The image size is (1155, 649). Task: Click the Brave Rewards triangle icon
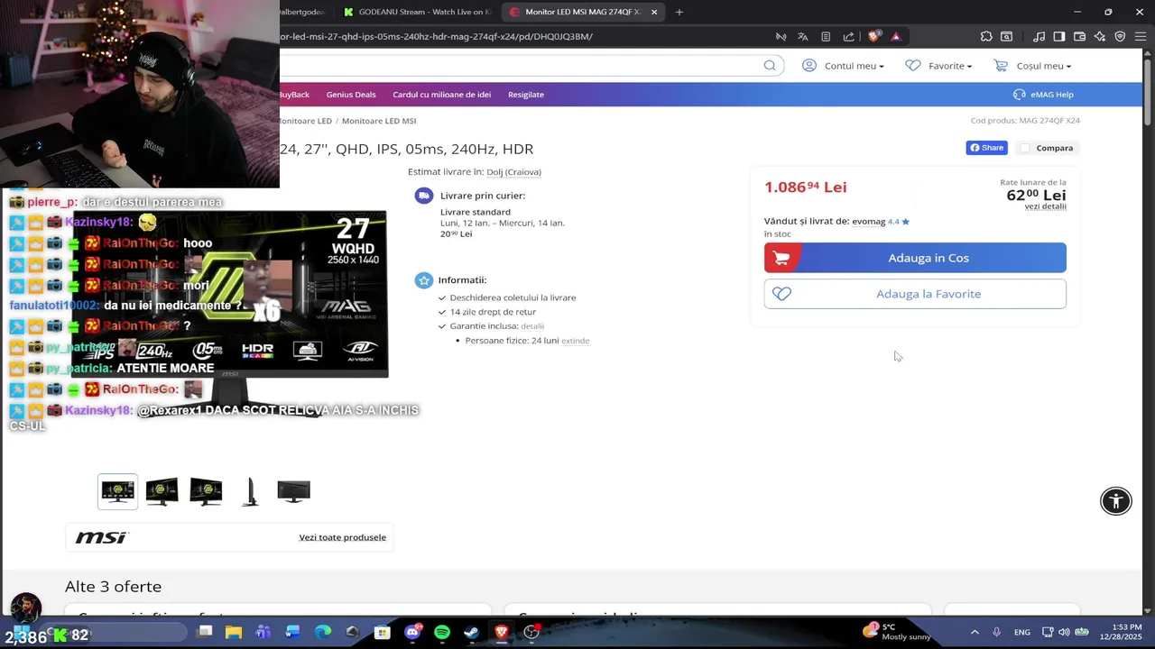(896, 37)
